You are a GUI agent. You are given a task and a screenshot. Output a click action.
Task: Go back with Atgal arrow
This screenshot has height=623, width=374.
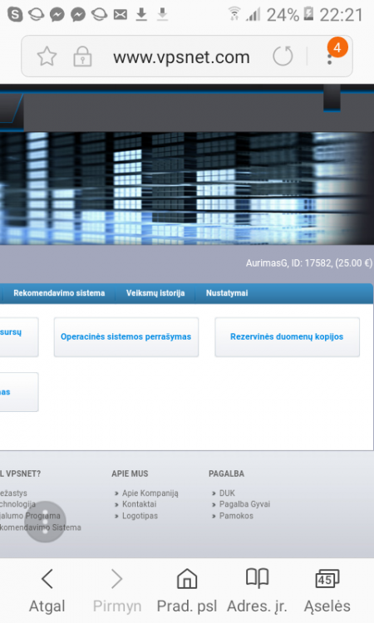pos(47,591)
